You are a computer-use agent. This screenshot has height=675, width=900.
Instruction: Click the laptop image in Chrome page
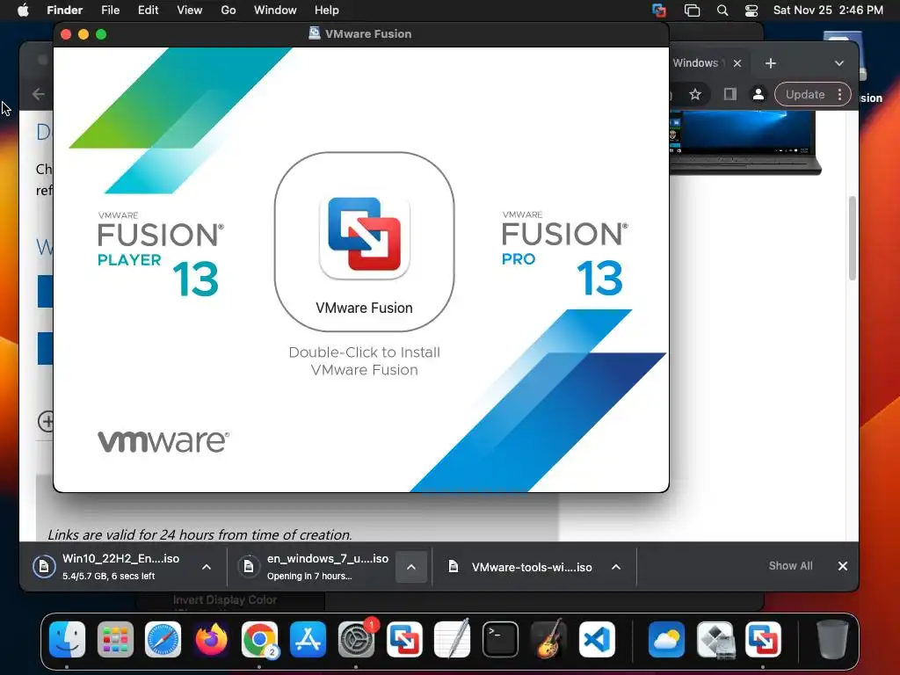pos(745,142)
